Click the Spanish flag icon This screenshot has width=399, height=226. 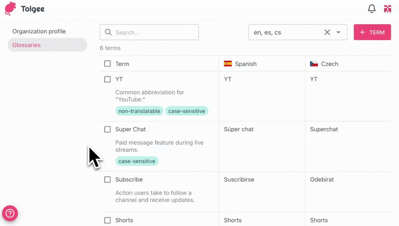pyautogui.click(x=228, y=64)
